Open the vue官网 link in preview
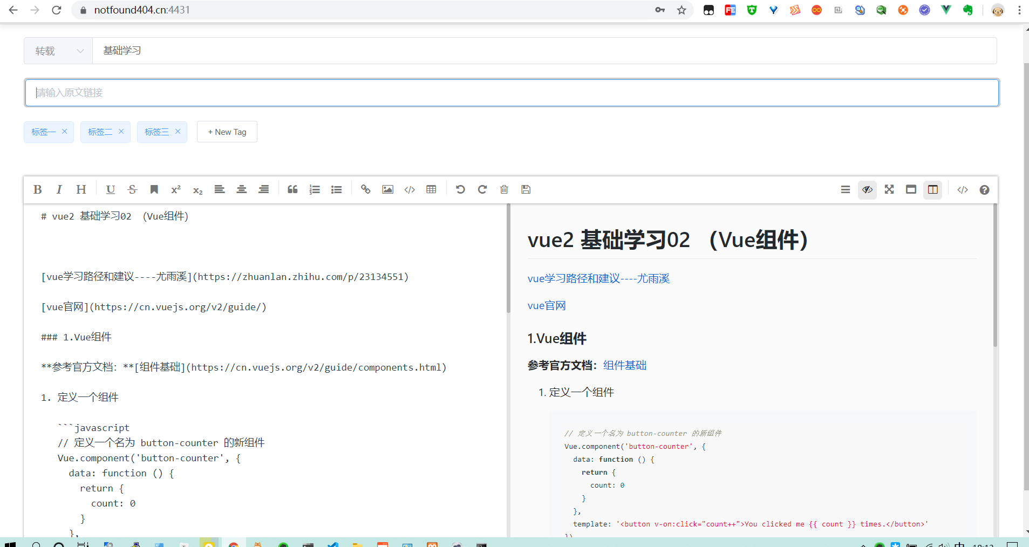This screenshot has width=1029, height=547. point(547,306)
